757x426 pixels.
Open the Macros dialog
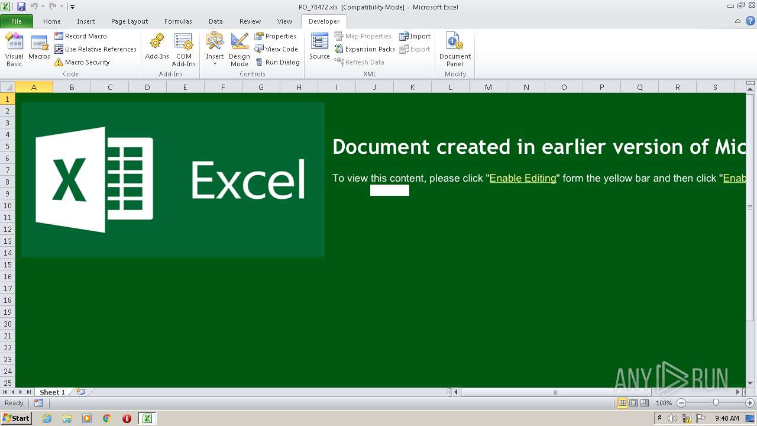39,47
